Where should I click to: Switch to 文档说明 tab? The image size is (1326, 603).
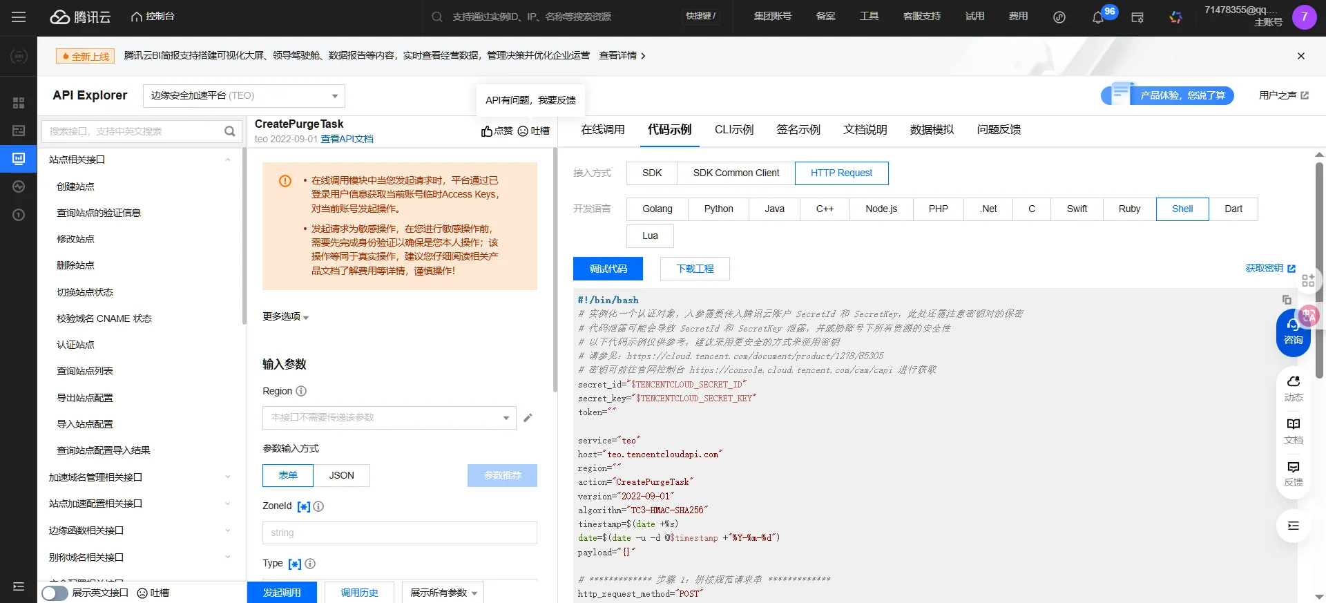[865, 130]
